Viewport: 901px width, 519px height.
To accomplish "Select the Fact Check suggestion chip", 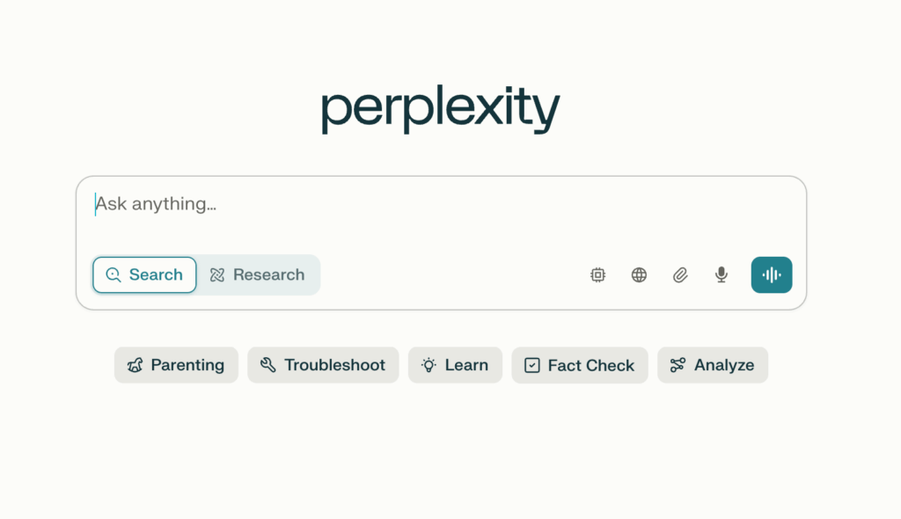I will pos(580,365).
